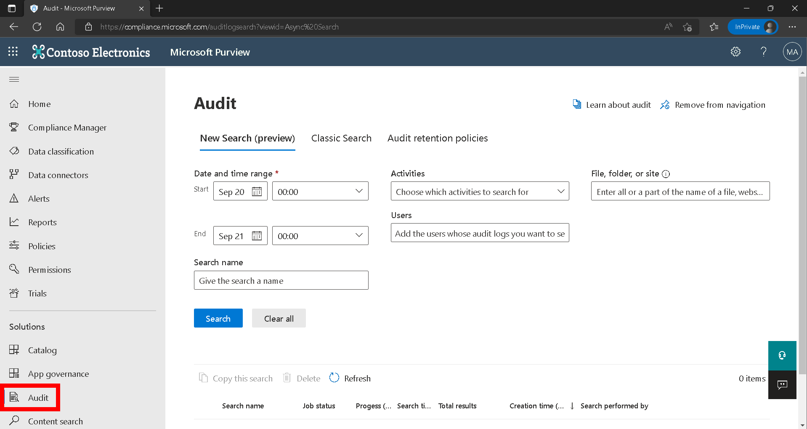The height and width of the screenshot is (429, 807).
Task: Open a new browser tab
Action: (159, 8)
